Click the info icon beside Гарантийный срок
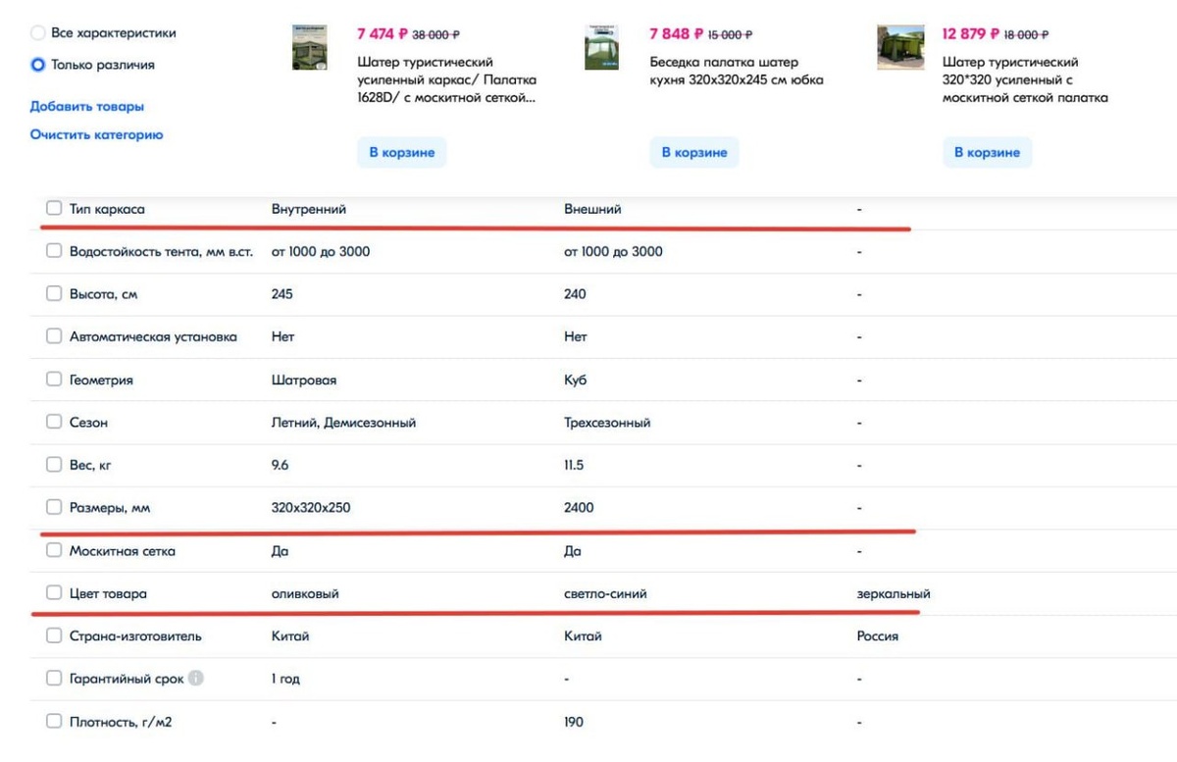Screen dimensions: 1177x762 (x=196, y=678)
